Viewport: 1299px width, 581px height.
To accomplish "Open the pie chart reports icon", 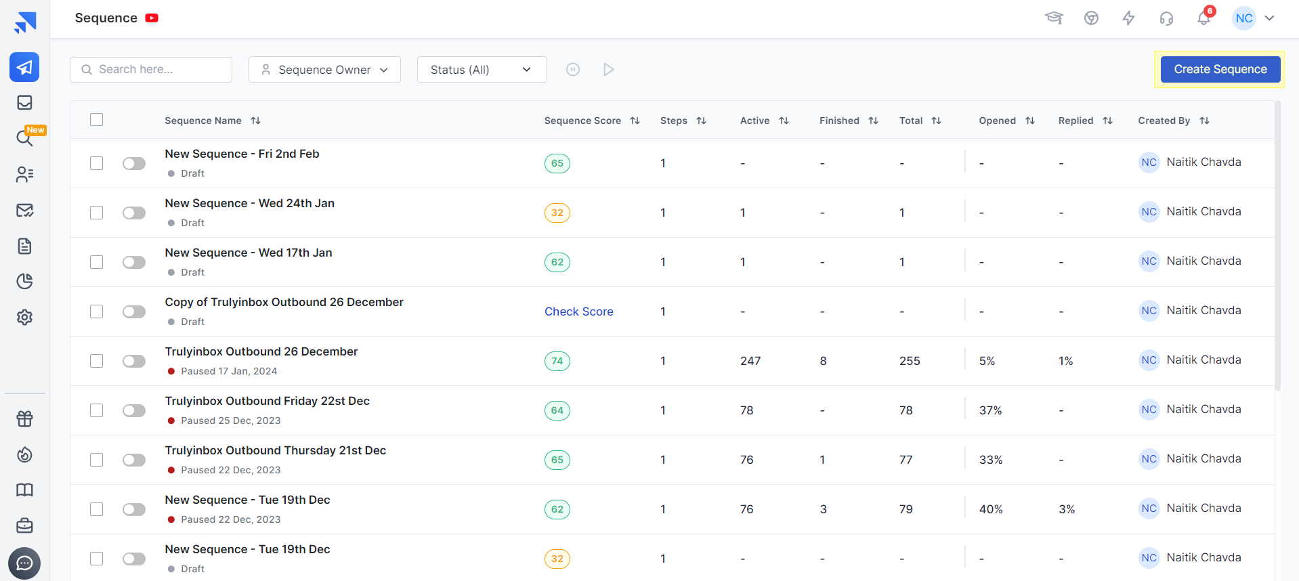I will coord(24,281).
